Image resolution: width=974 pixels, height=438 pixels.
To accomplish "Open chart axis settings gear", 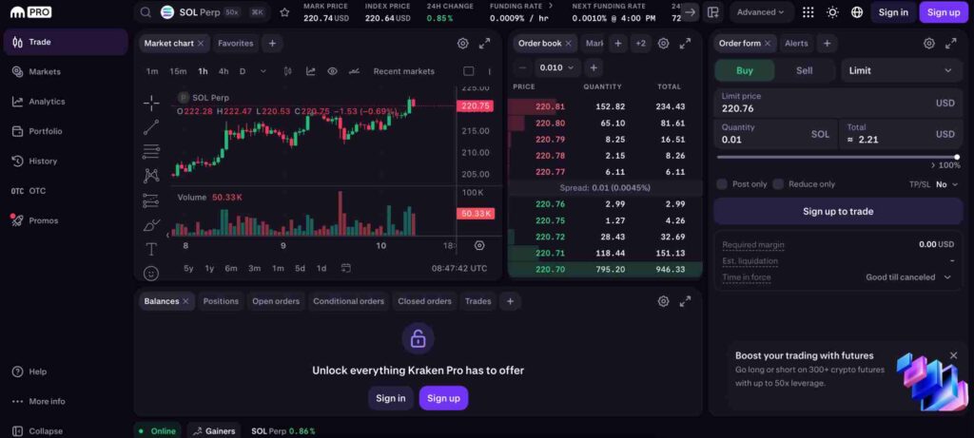I will click(x=479, y=246).
